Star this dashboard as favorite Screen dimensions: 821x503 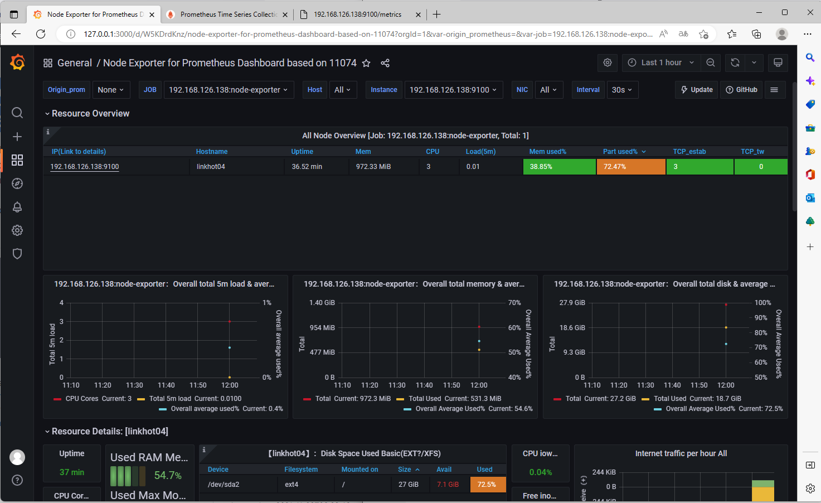[x=366, y=63]
